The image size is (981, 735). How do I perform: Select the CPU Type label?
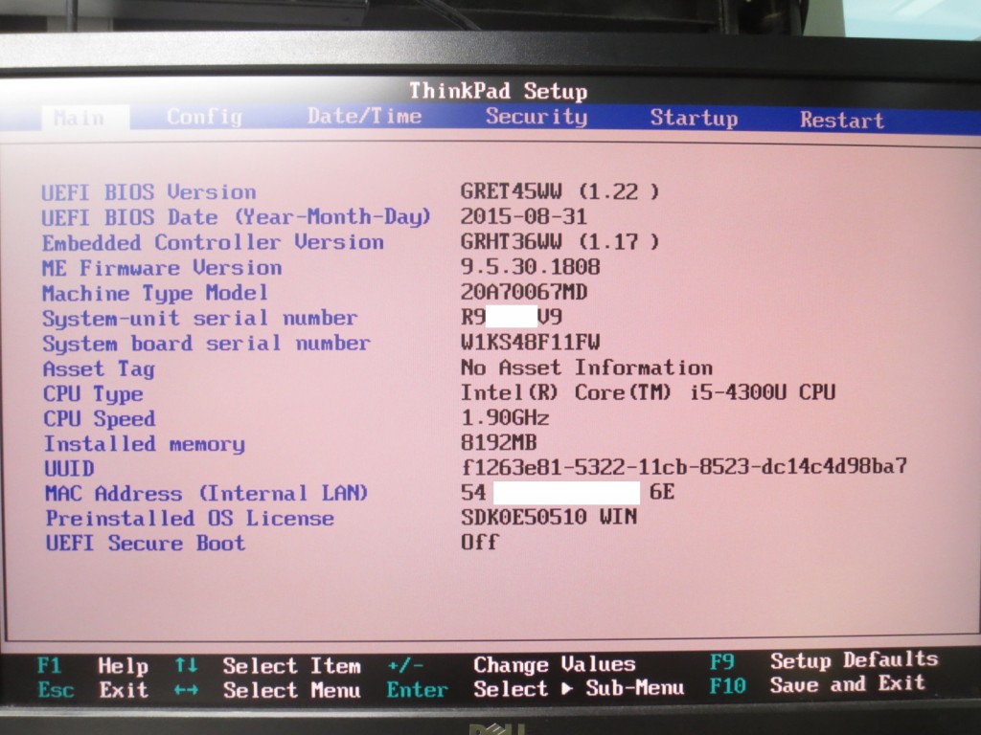click(93, 393)
